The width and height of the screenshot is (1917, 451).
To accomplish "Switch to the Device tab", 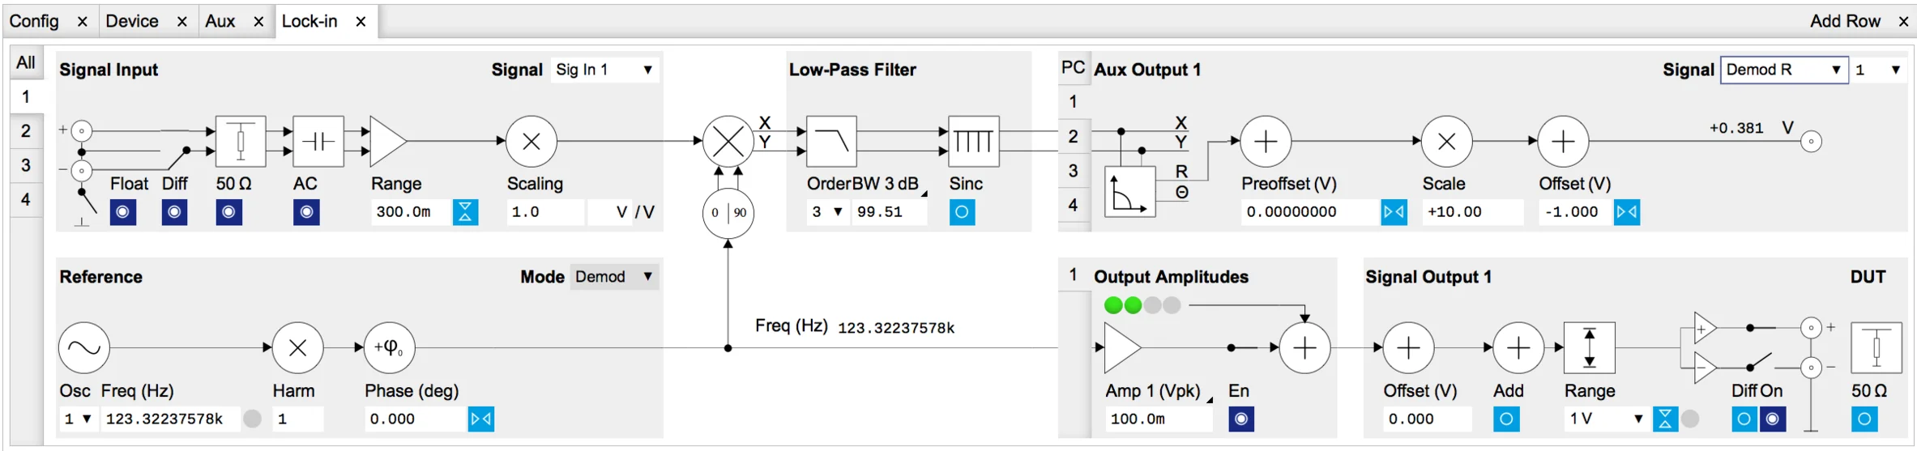I will 132,21.
